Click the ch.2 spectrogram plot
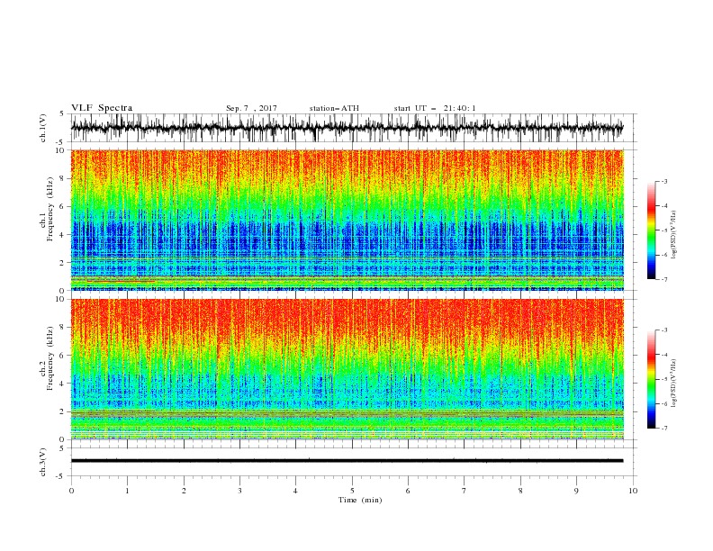Screen dimensions: 713x551 (347, 369)
